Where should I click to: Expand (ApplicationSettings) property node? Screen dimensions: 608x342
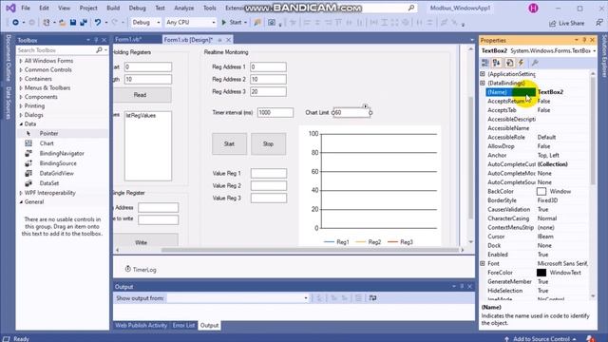tap(483, 74)
